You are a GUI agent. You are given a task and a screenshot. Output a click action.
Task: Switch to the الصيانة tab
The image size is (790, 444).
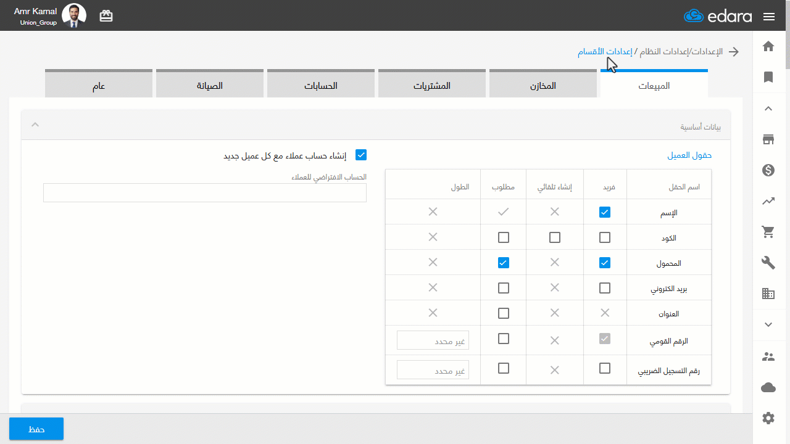point(210,84)
